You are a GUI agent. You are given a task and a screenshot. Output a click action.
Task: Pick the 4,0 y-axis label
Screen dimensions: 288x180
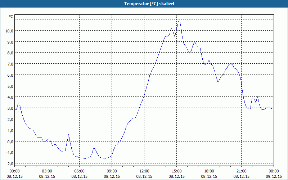[x=10, y=97]
